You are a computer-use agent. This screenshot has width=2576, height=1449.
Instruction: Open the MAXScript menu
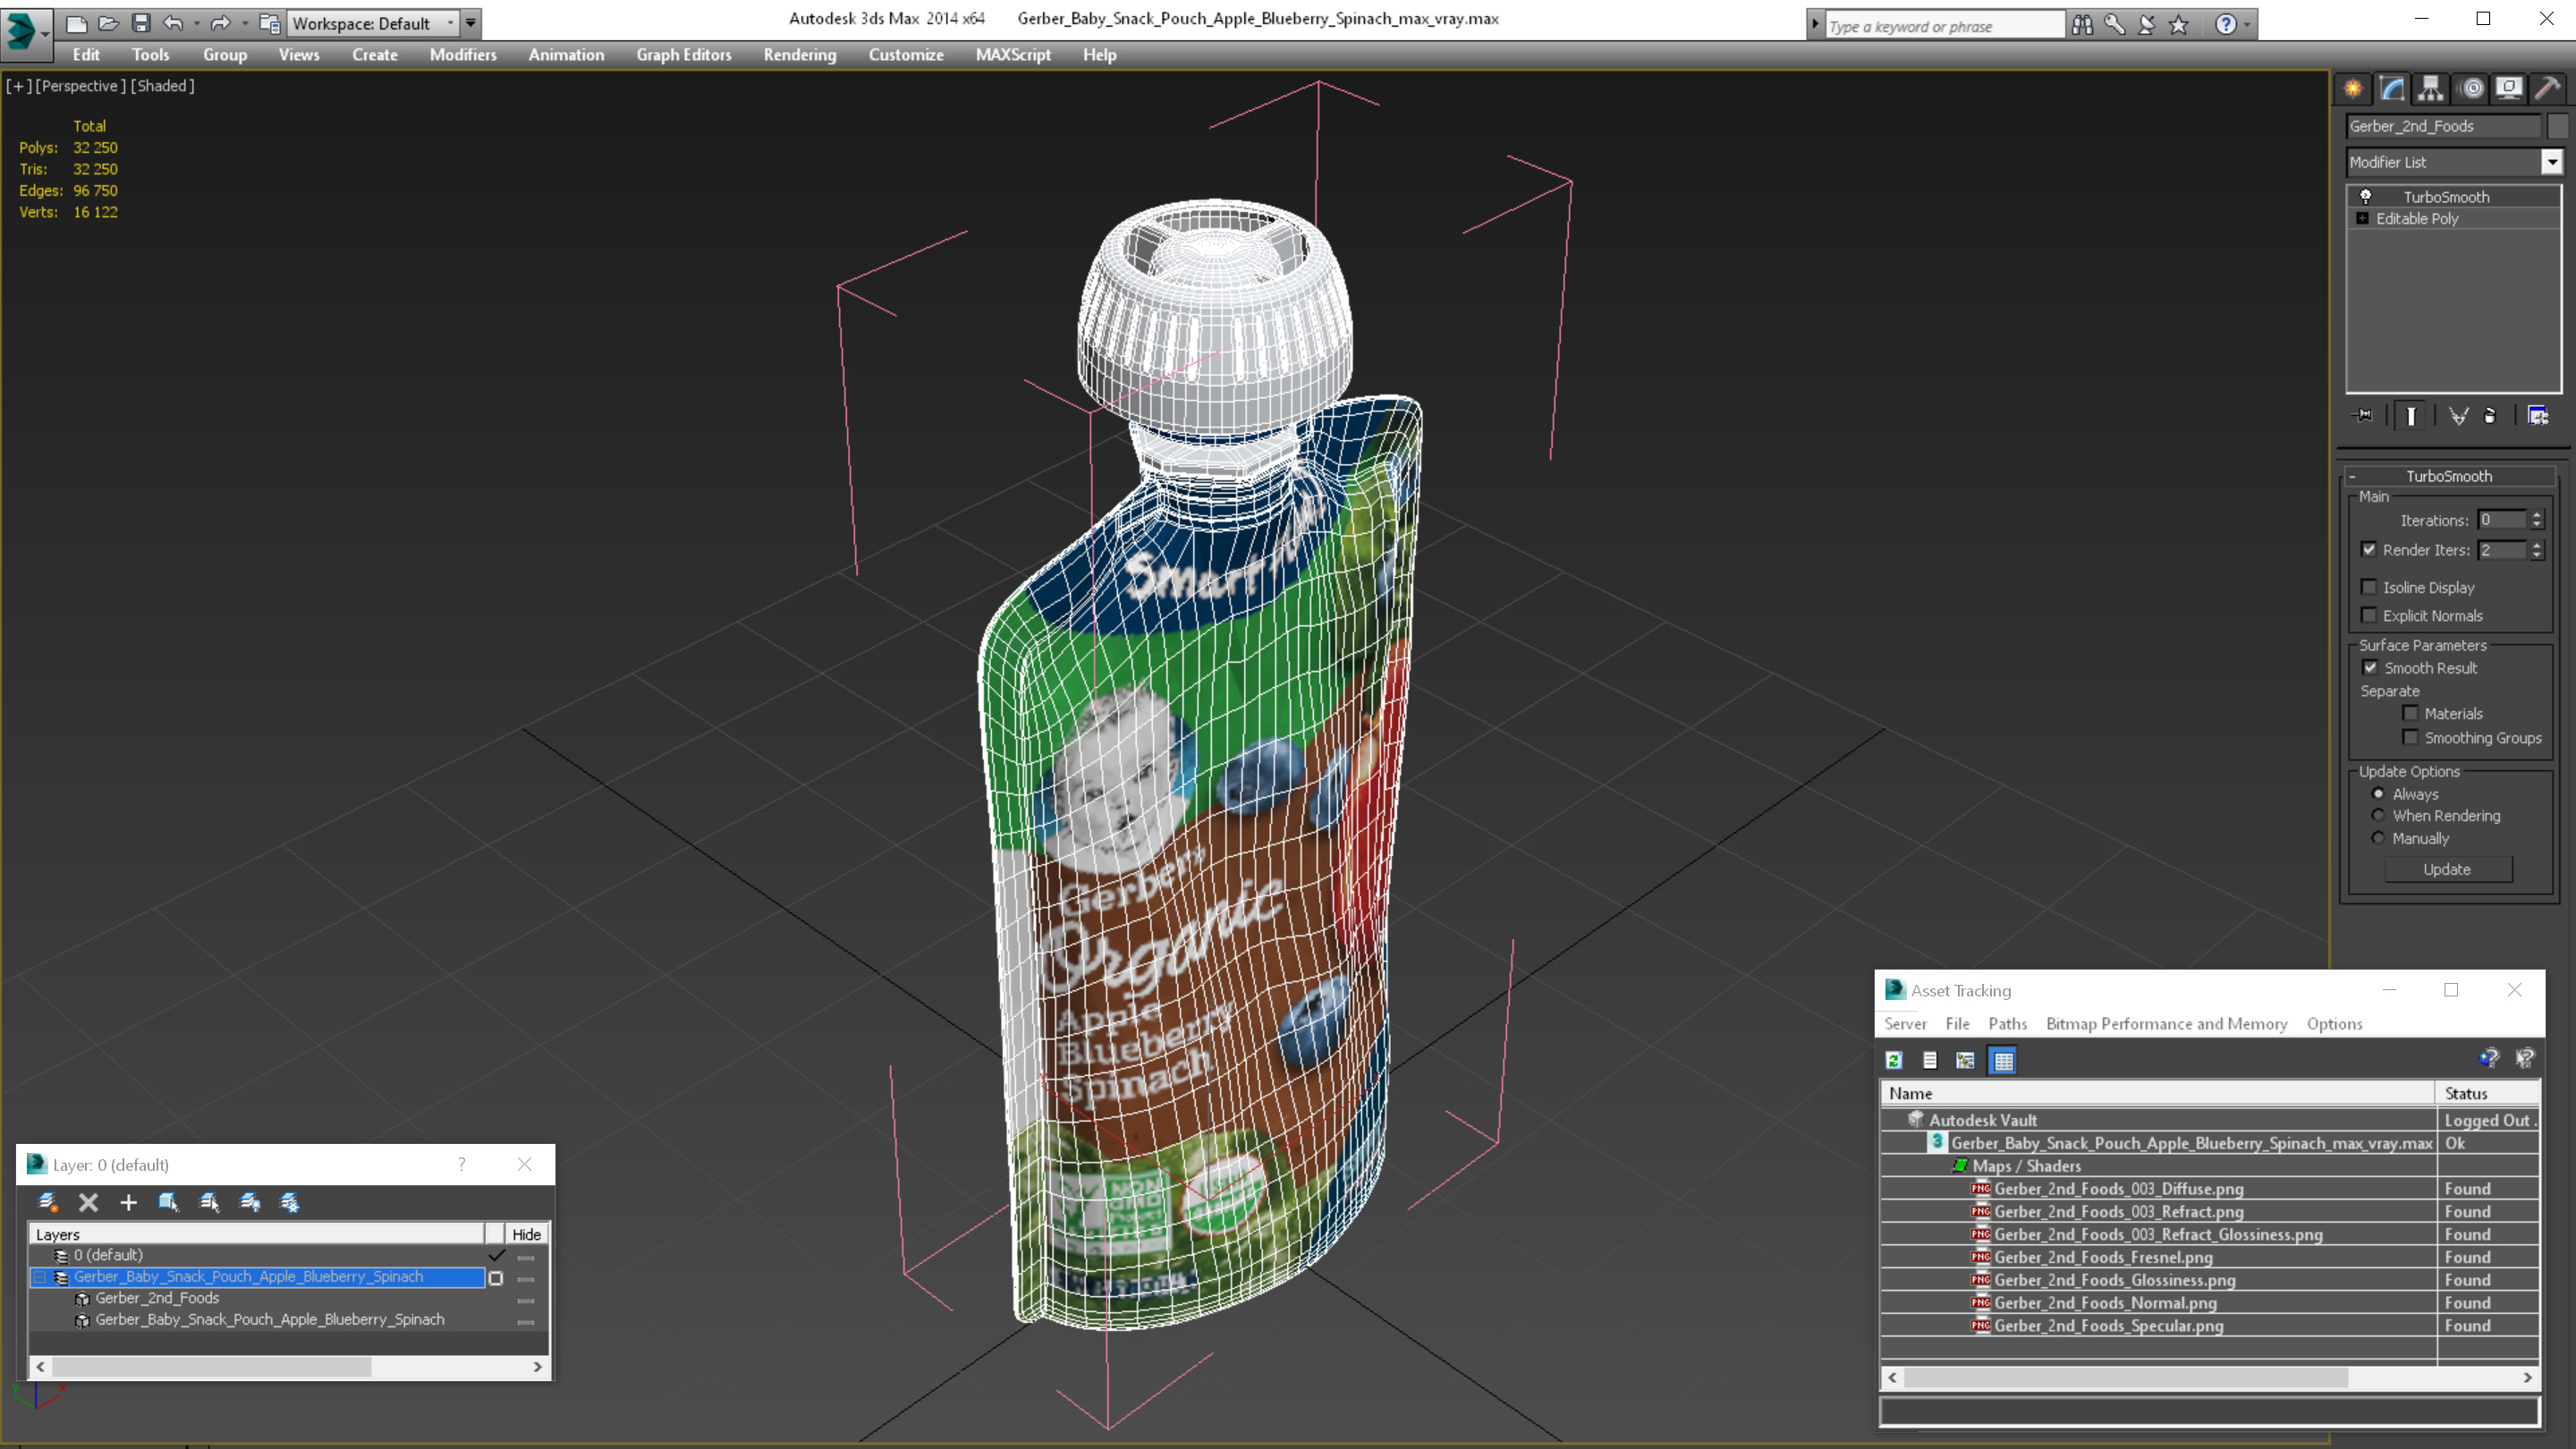coord(1013,55)
